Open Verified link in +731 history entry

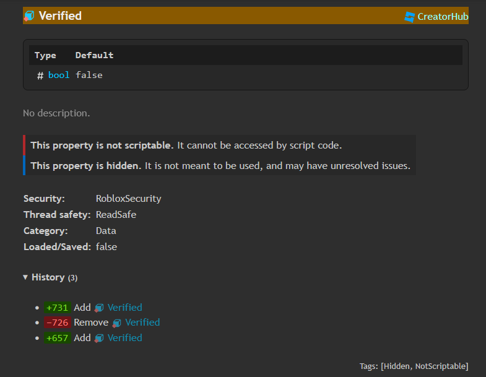pos(124,308)
